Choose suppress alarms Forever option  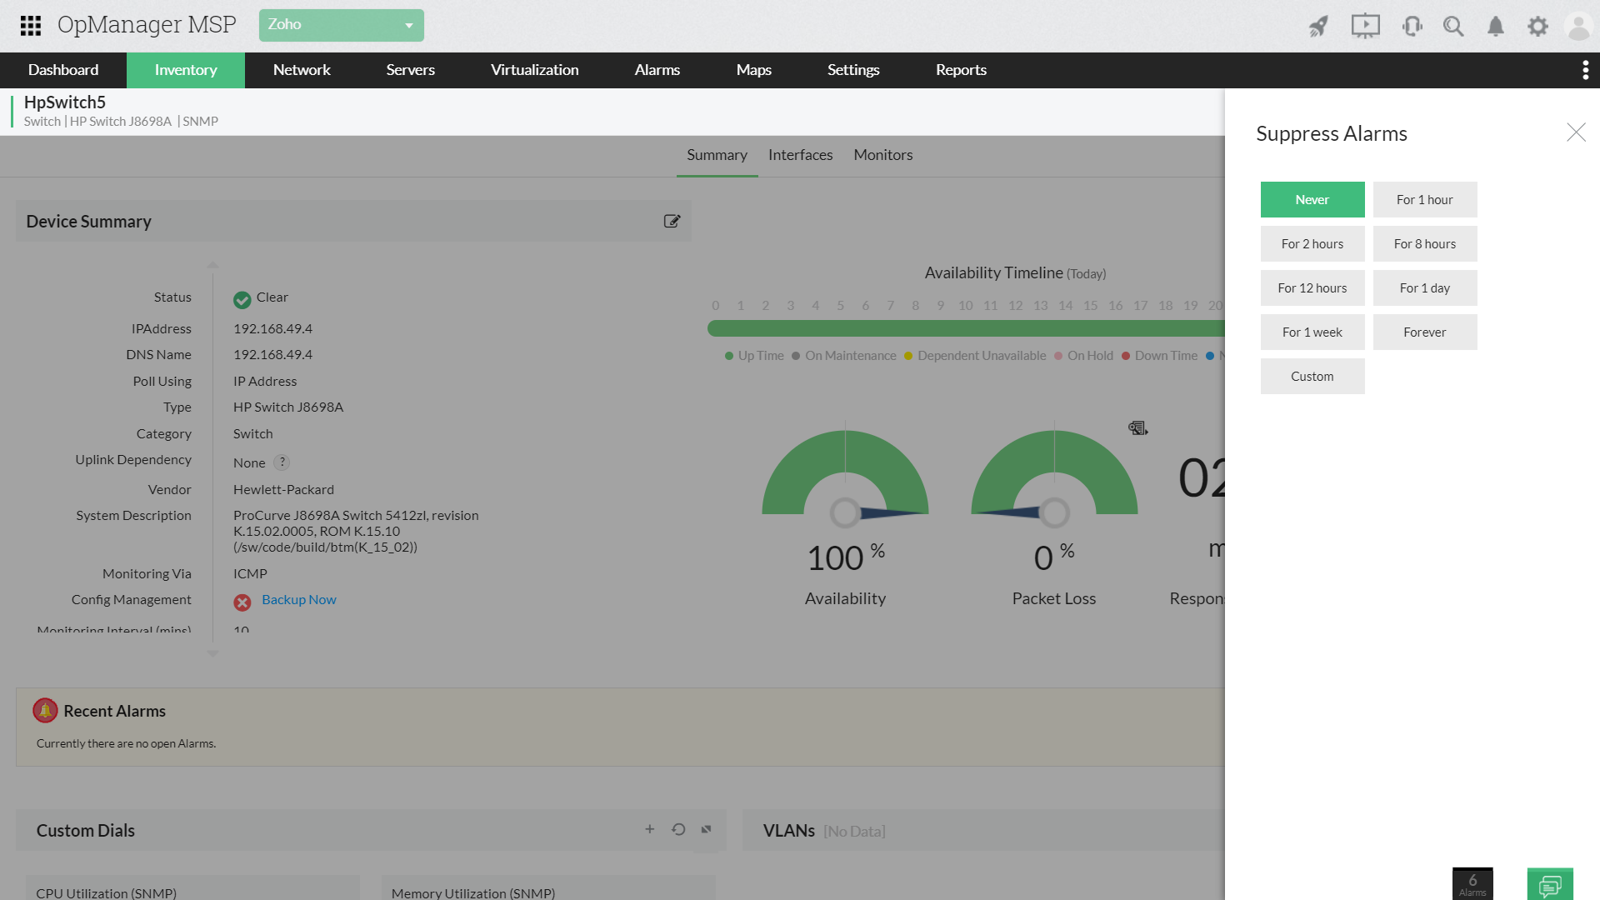point(1424,332)
